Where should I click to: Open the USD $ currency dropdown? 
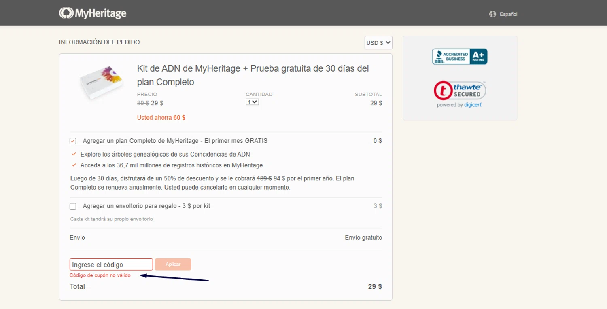coord(378,42)
